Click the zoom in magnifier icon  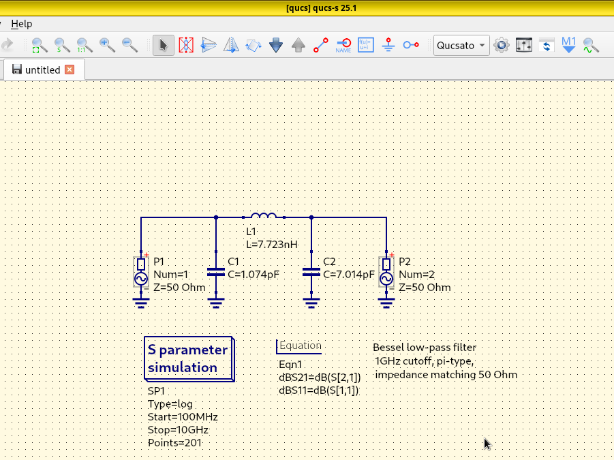(x=107, y=45)
